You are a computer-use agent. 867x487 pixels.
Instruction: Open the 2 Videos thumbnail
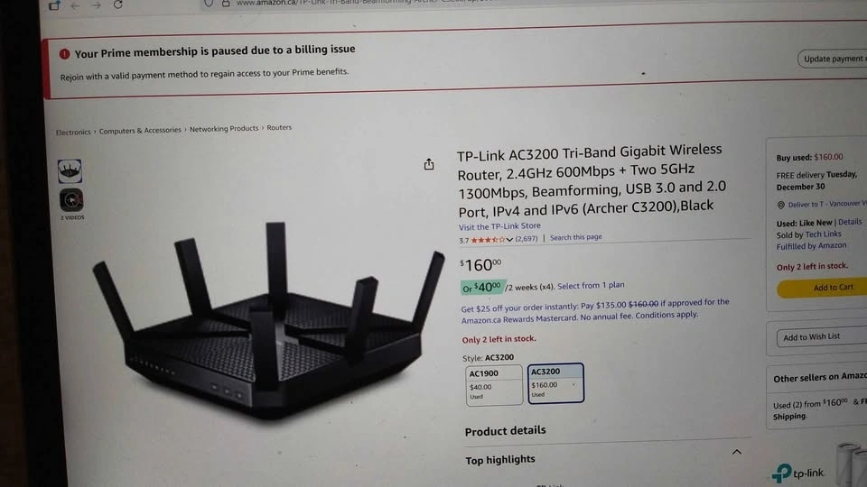coord(71,200)
